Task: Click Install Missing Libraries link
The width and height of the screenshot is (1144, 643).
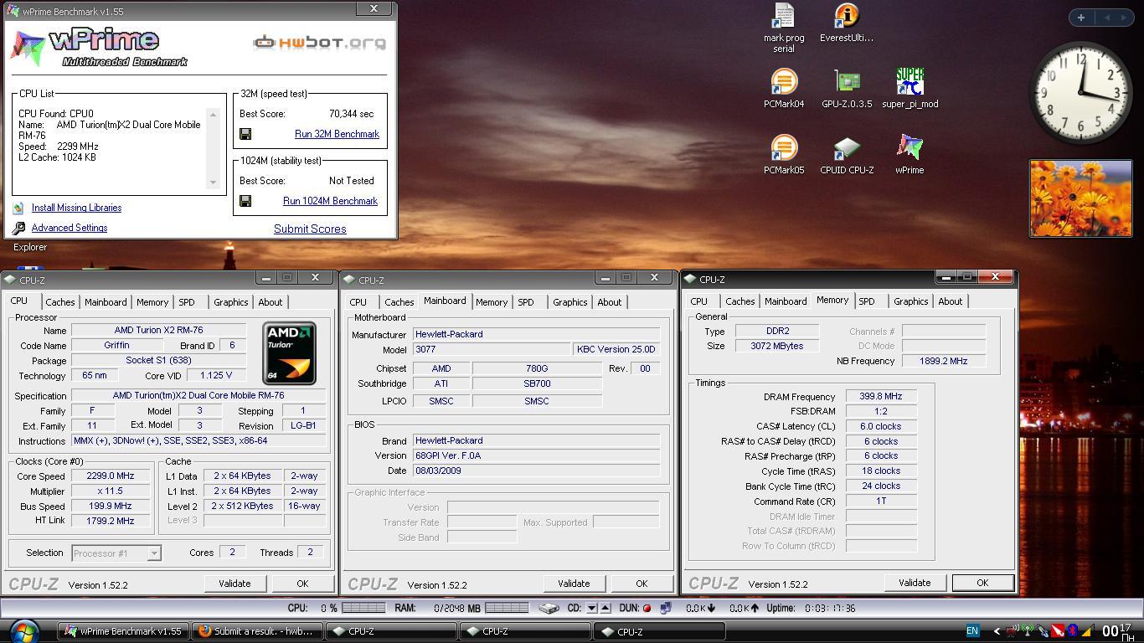Action: tap(76, 208)
